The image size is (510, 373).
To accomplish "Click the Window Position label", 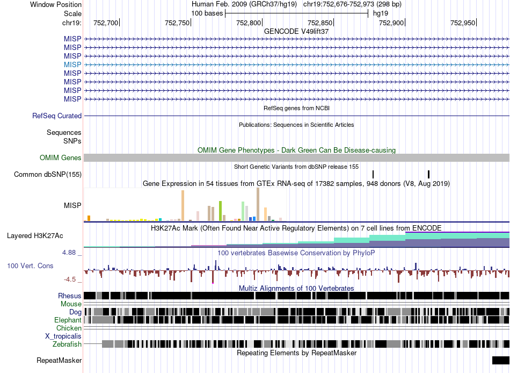I will 56,4.
